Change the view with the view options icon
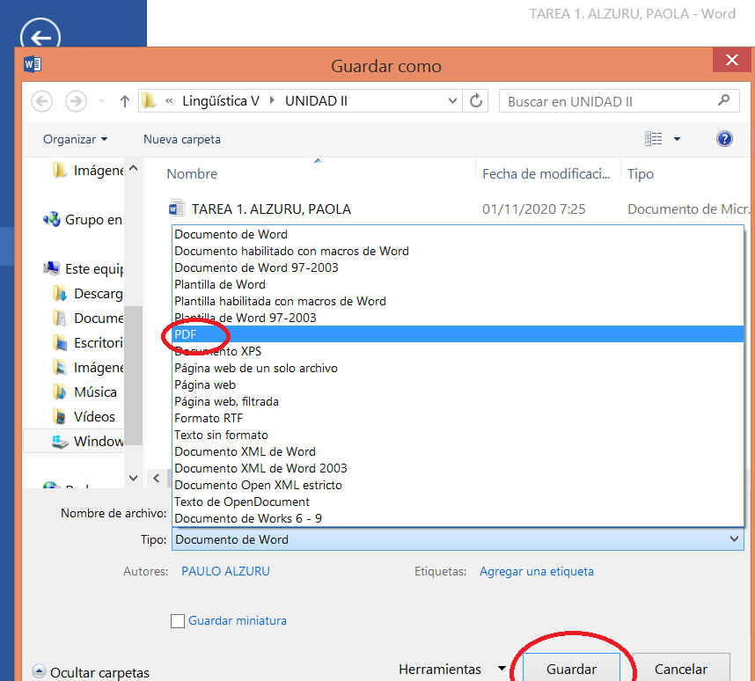Screen dimensions: 755x681 (x=655, y=138)
